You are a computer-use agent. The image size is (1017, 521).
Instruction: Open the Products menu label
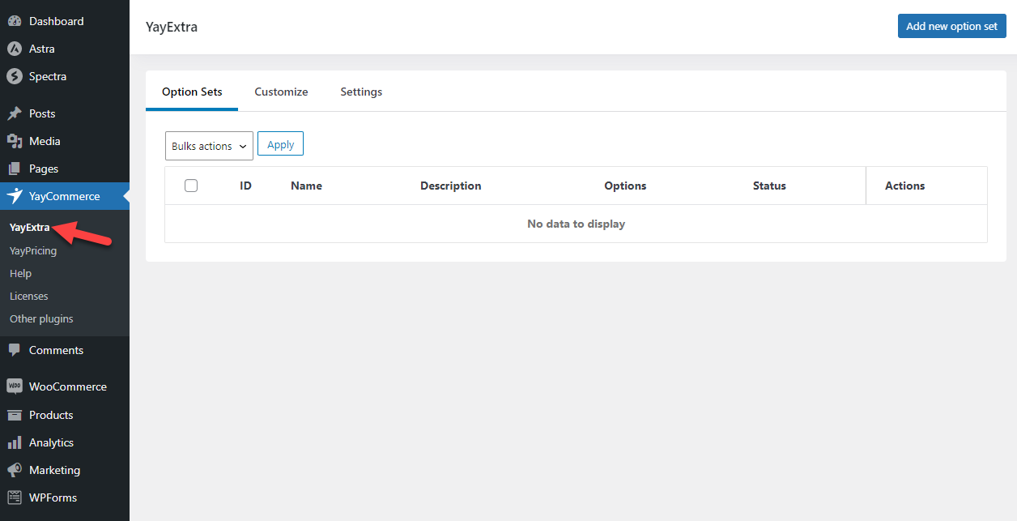click(x=51, y=415)
